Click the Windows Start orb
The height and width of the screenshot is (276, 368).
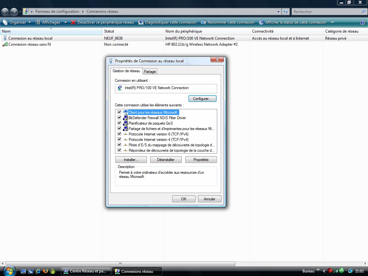pyautogui.click(x=9, y=271)
